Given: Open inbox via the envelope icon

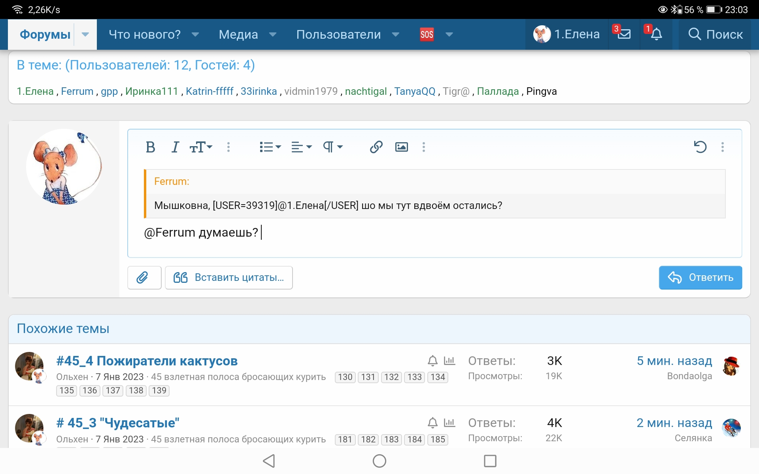Looking at the screenshot, I should pyautogui.click(x=624, y=35).
